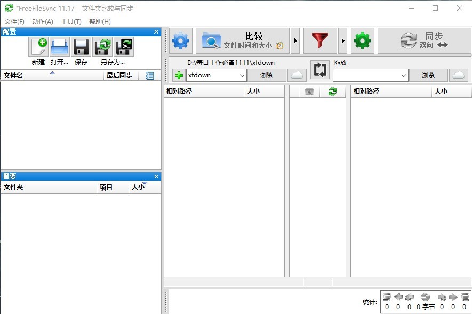472x314 pixels.
Task: Open a configuration with the Open icon
Action: coord(60,47)
